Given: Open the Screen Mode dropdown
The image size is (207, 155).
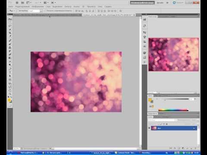Looking at the screenshot, I should point(53,3).
